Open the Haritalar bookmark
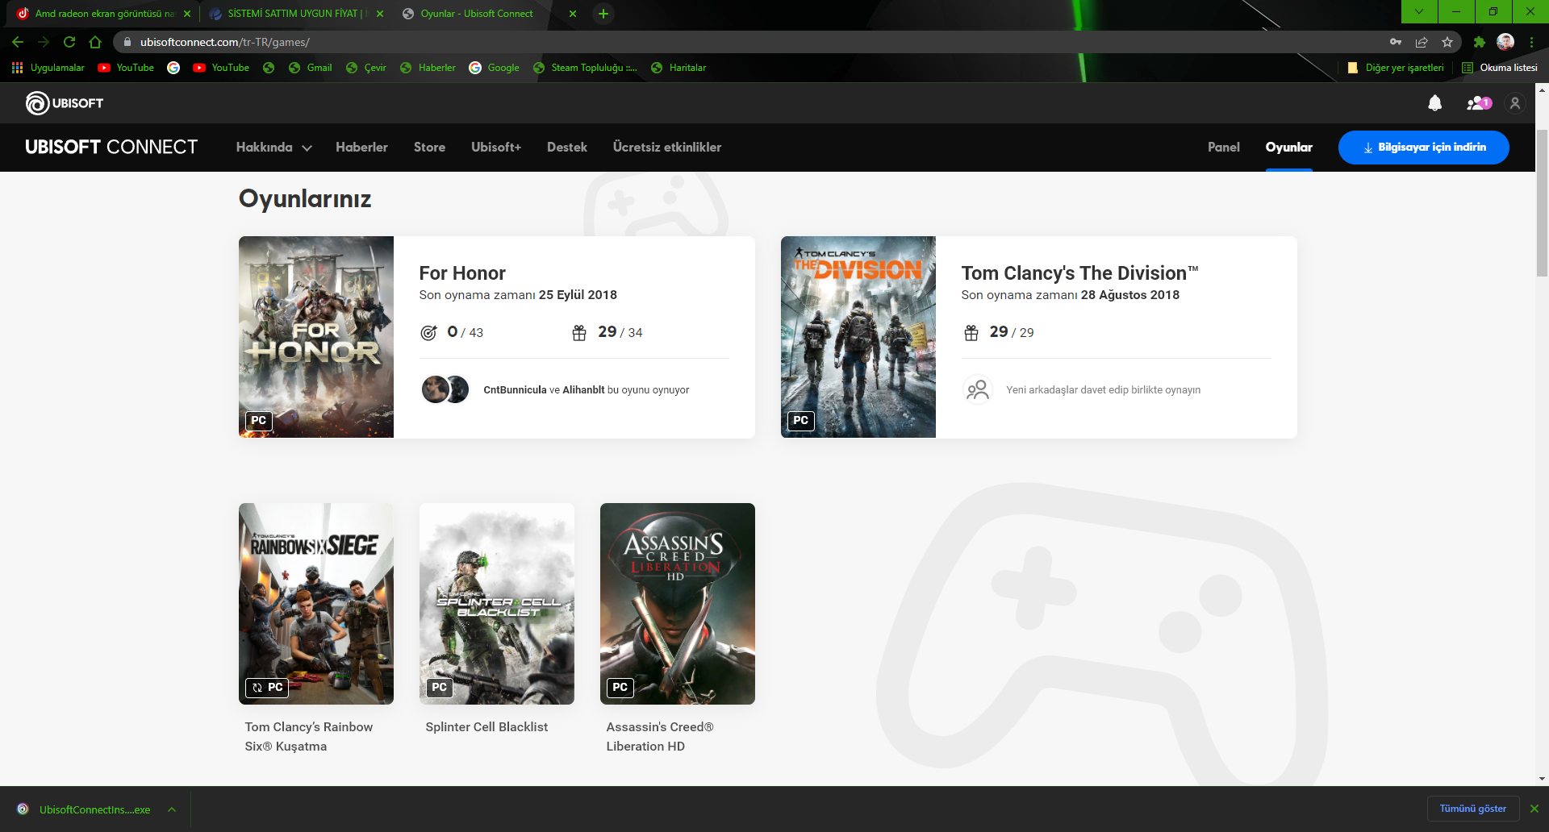 678,68
